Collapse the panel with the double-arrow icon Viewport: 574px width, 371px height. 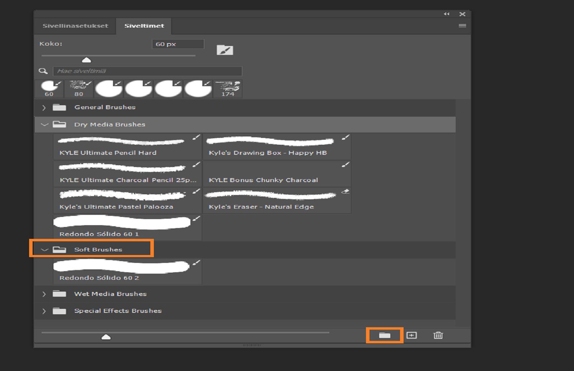447,14
